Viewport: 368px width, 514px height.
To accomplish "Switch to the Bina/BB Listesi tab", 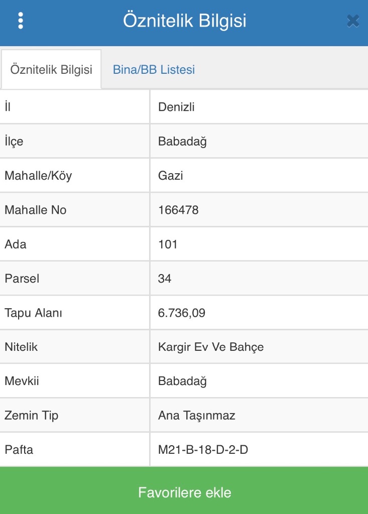I will coord(154,70).
